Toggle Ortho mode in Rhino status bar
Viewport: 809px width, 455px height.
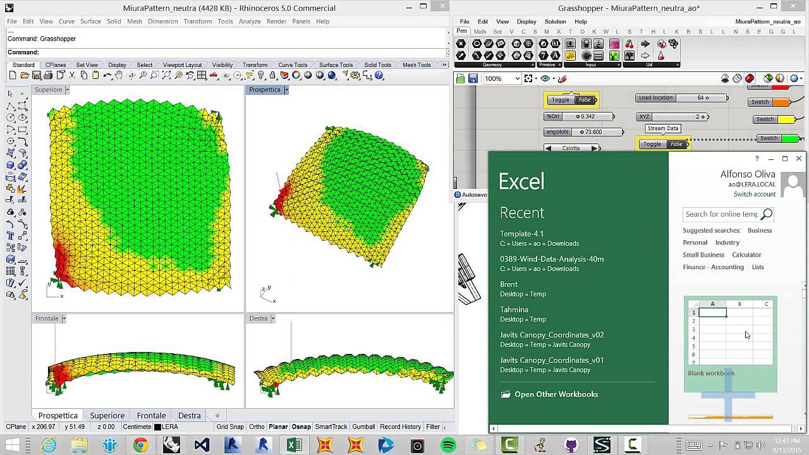click(x=257, y=427)
